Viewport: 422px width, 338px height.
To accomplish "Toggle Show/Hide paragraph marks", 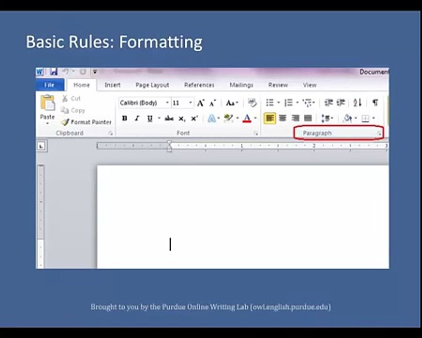I will coord(375,103).
